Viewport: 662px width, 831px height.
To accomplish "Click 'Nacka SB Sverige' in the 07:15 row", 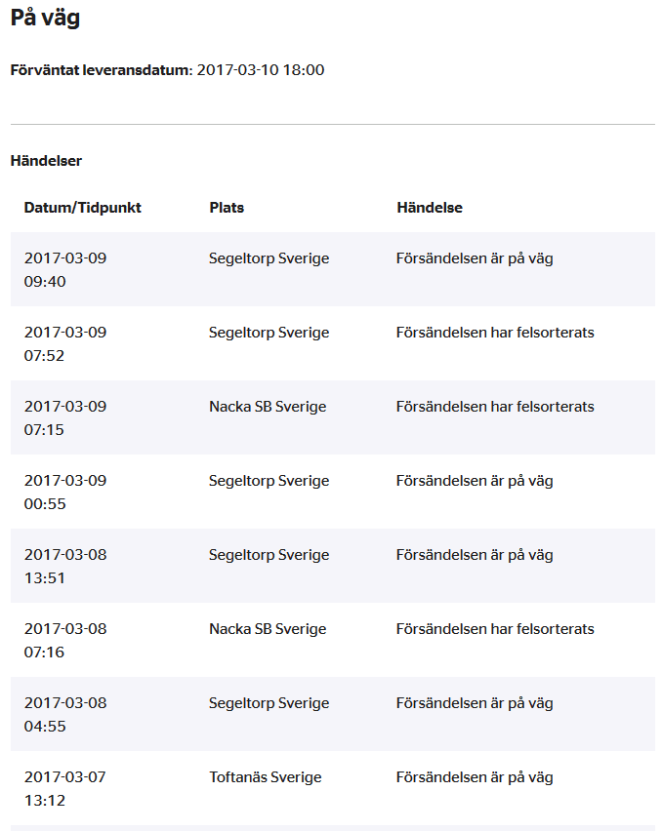I will click(x=268, y=407).
